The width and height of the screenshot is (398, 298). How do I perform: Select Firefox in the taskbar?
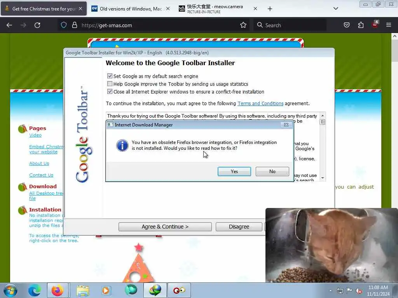[58, 290]
